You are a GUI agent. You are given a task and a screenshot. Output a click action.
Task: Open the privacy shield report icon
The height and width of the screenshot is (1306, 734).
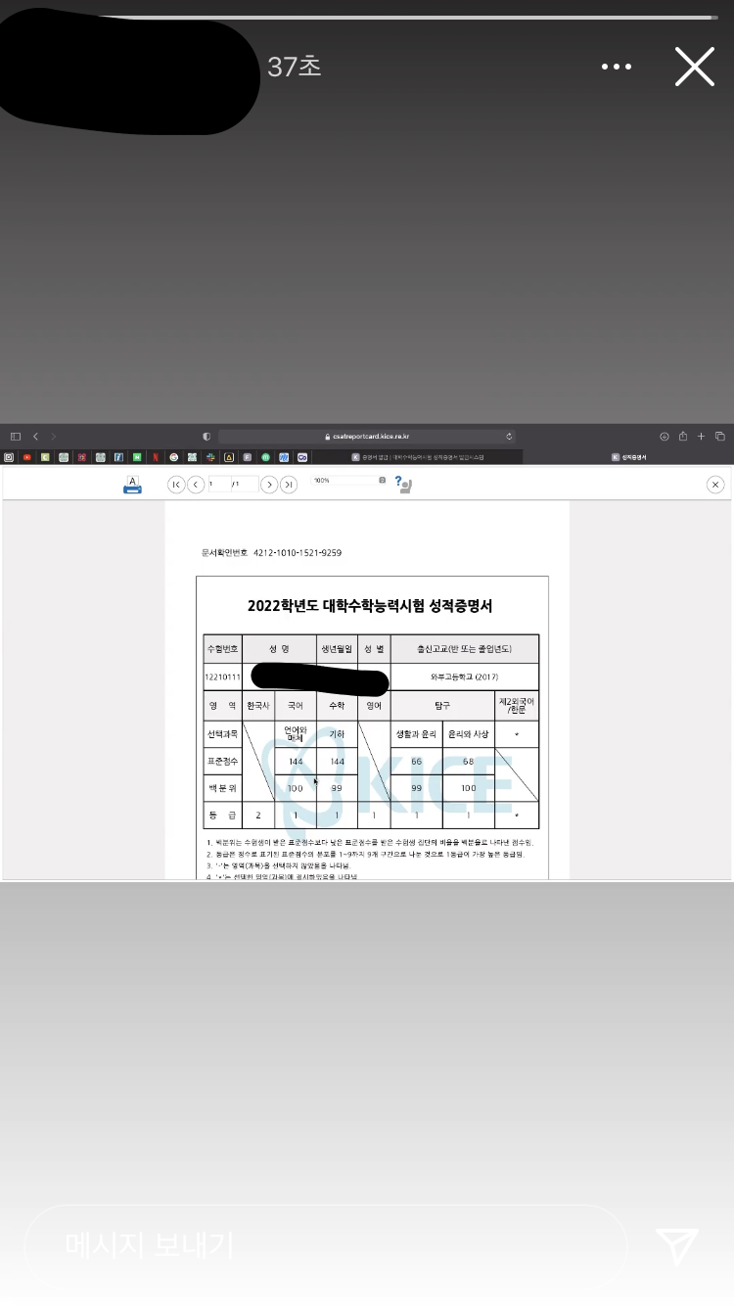[x=206, y=437]
